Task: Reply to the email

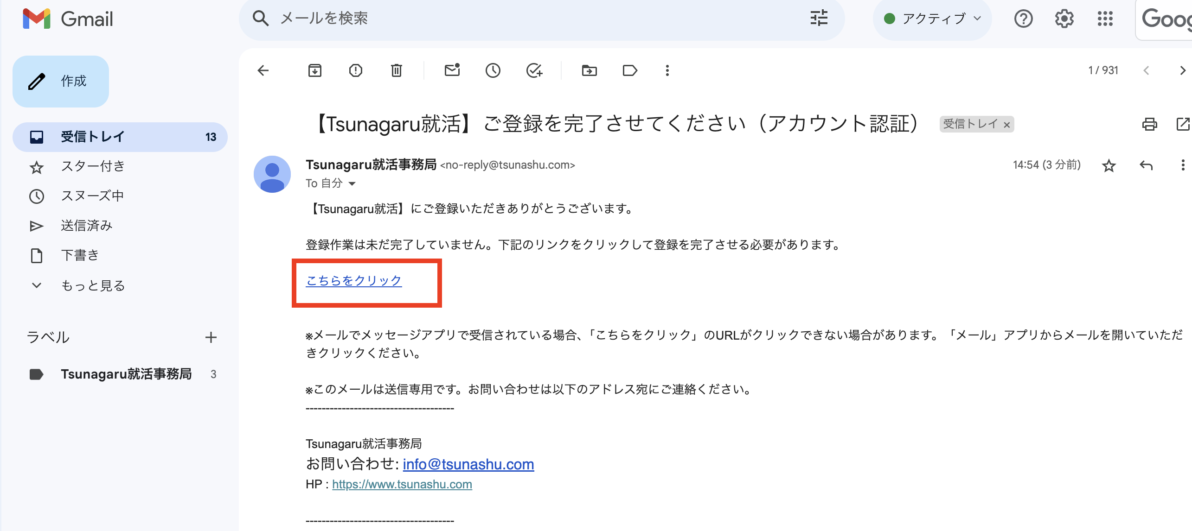Action: (x=1146, y=165)
